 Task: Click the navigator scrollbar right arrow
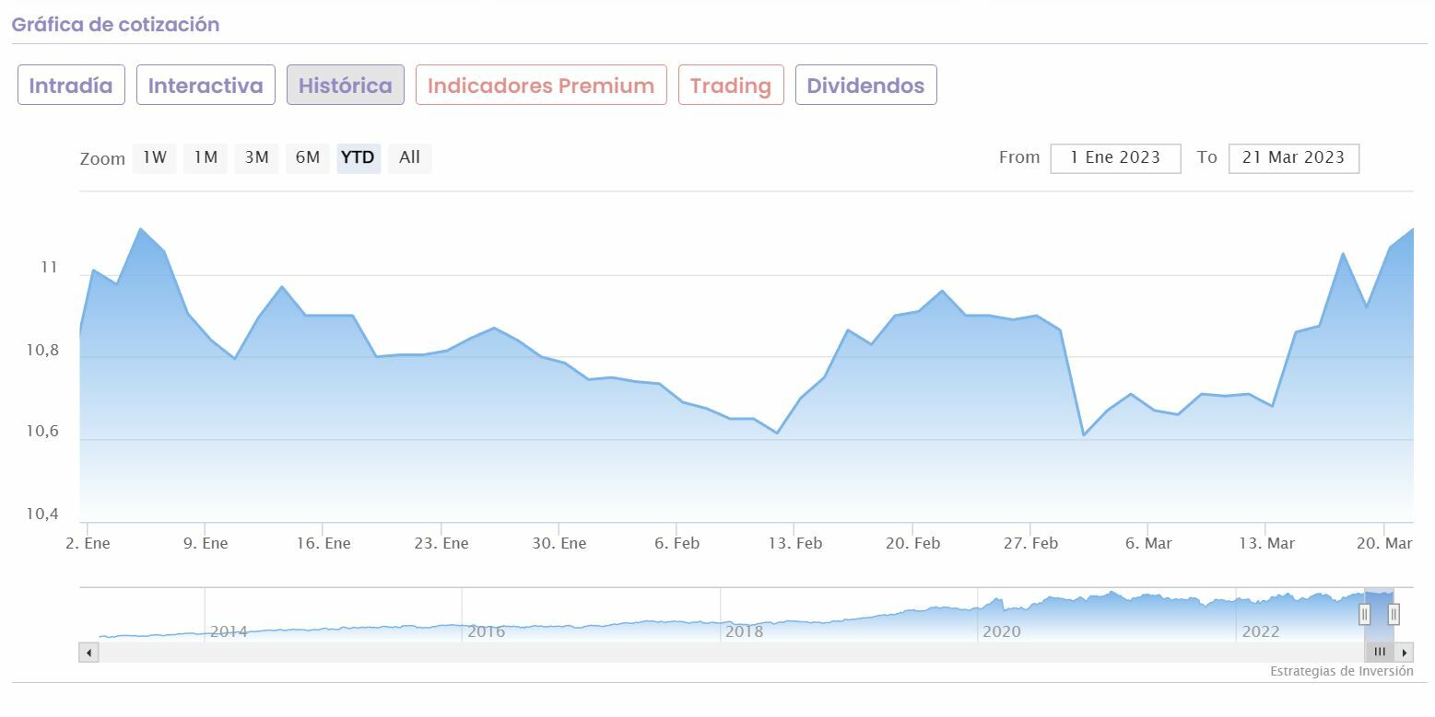point(1405,653)
